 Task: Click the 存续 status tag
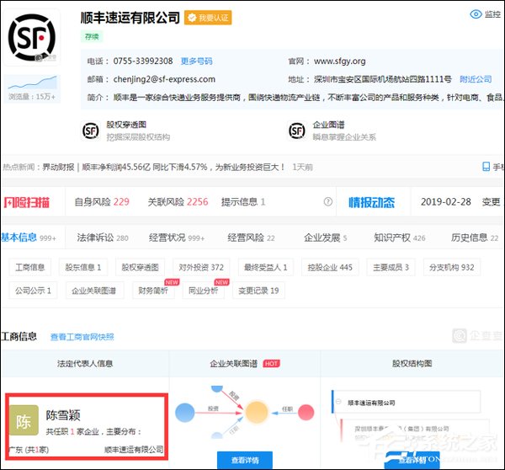click(92, 36)
